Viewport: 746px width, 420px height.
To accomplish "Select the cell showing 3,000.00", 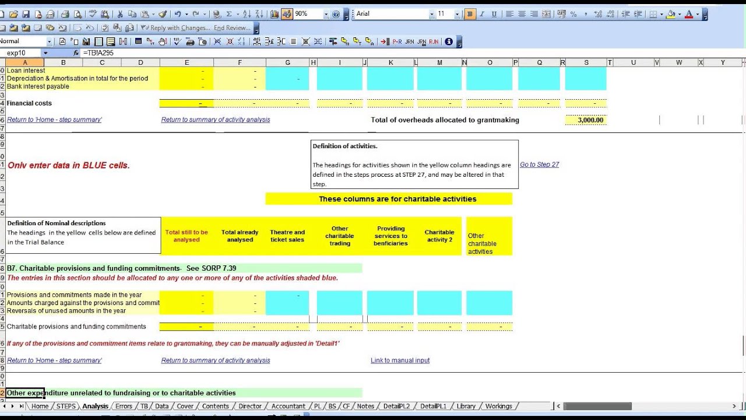I will pyautogui.click(x=586, y=120).
